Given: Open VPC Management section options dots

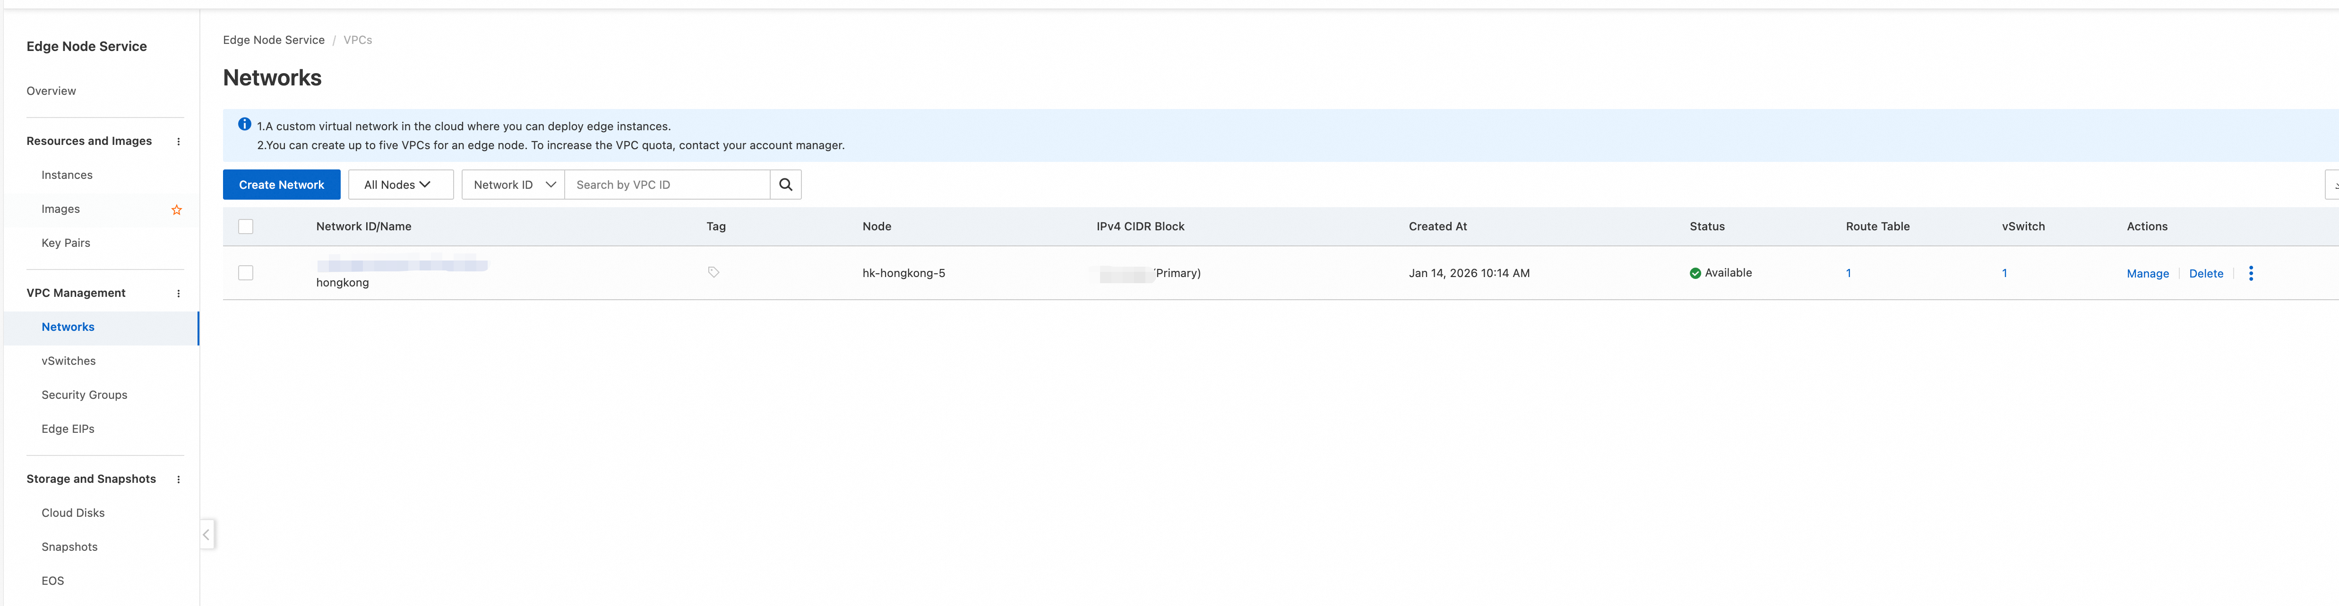Looking at the screenshot, I should coord(178,293).
